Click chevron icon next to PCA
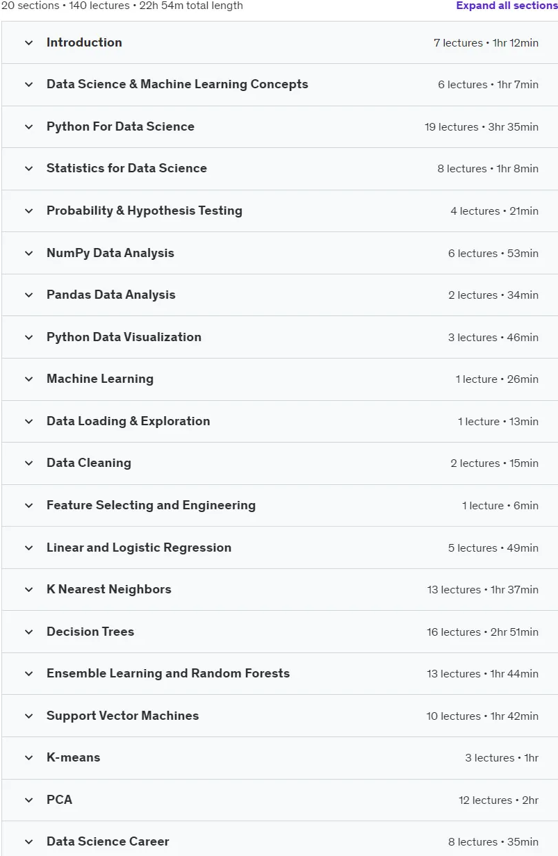This screenshot has width=558, height=856. (x=28, y=800)
